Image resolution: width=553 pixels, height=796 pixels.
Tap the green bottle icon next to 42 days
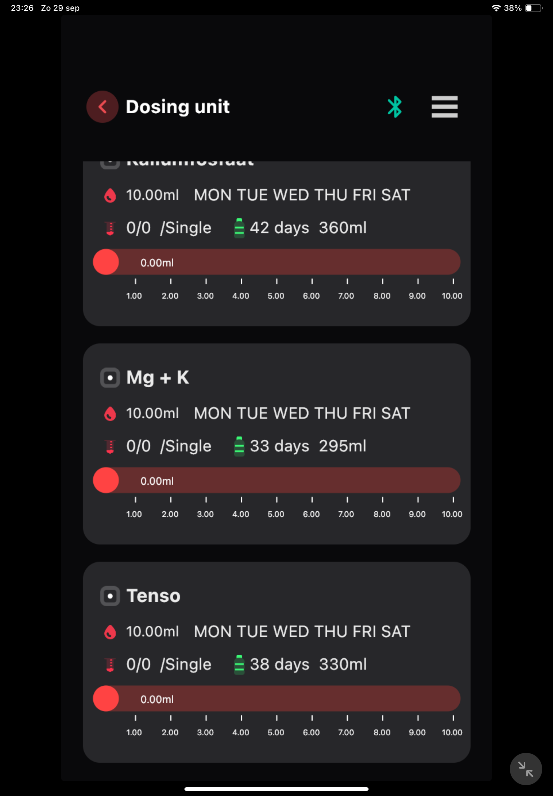239,228
